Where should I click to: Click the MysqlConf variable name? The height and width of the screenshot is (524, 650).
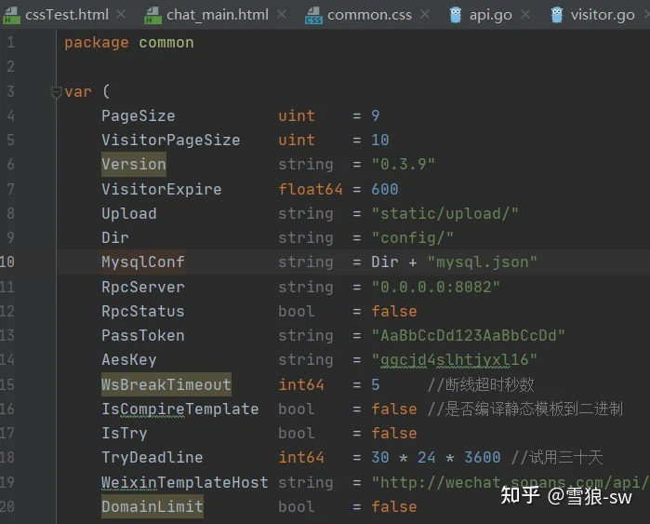142,262
